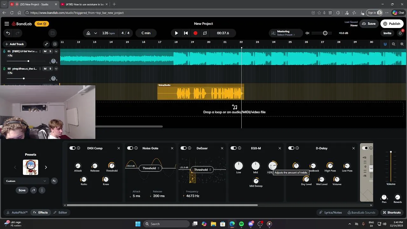Remove the D-Delay effect
Image resolution: width=407 pixels, height=229 pixels.
[353, 148]
